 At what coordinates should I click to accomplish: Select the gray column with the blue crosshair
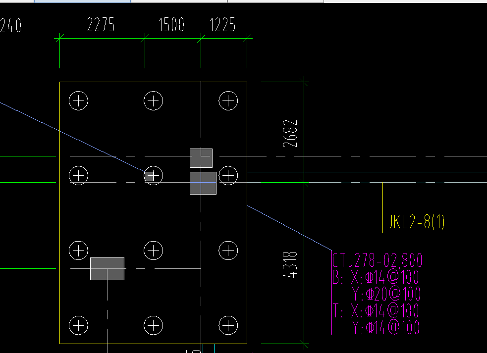point(203,183)
